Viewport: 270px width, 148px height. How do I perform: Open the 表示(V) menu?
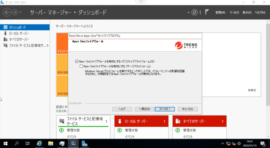coord(247,13)
